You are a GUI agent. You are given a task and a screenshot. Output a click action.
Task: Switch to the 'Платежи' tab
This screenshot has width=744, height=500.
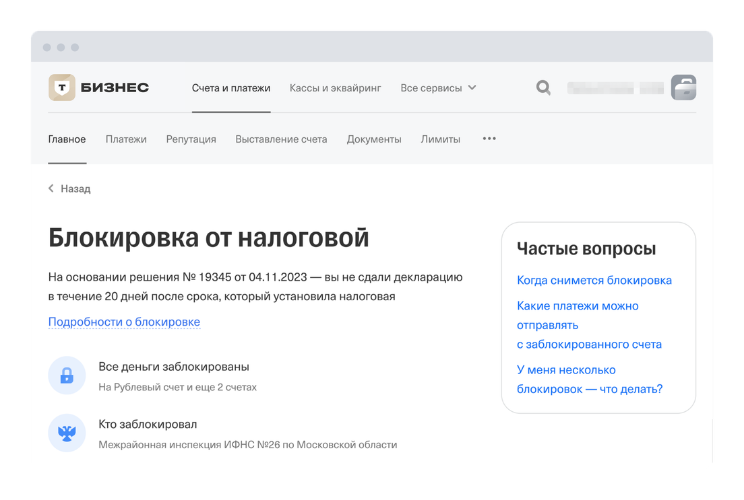click(126, 139)
